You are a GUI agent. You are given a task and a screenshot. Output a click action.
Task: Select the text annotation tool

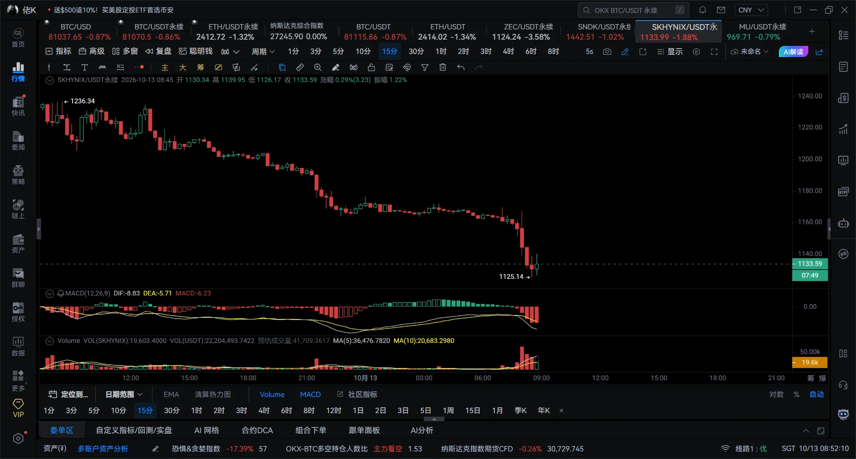pos(84,67)
